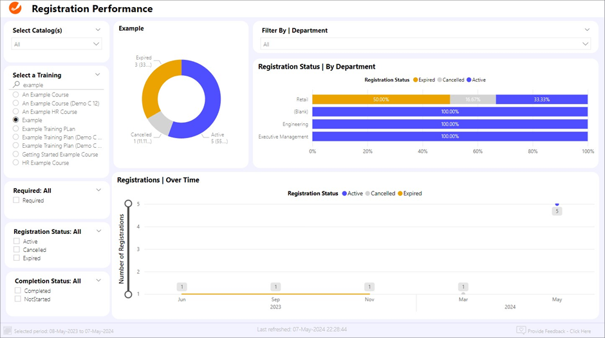Screen dimensions: 605x338
Task: Click the Provide Feedback - Click Here link
Action: pyautogui.click(x=559, y=331)
